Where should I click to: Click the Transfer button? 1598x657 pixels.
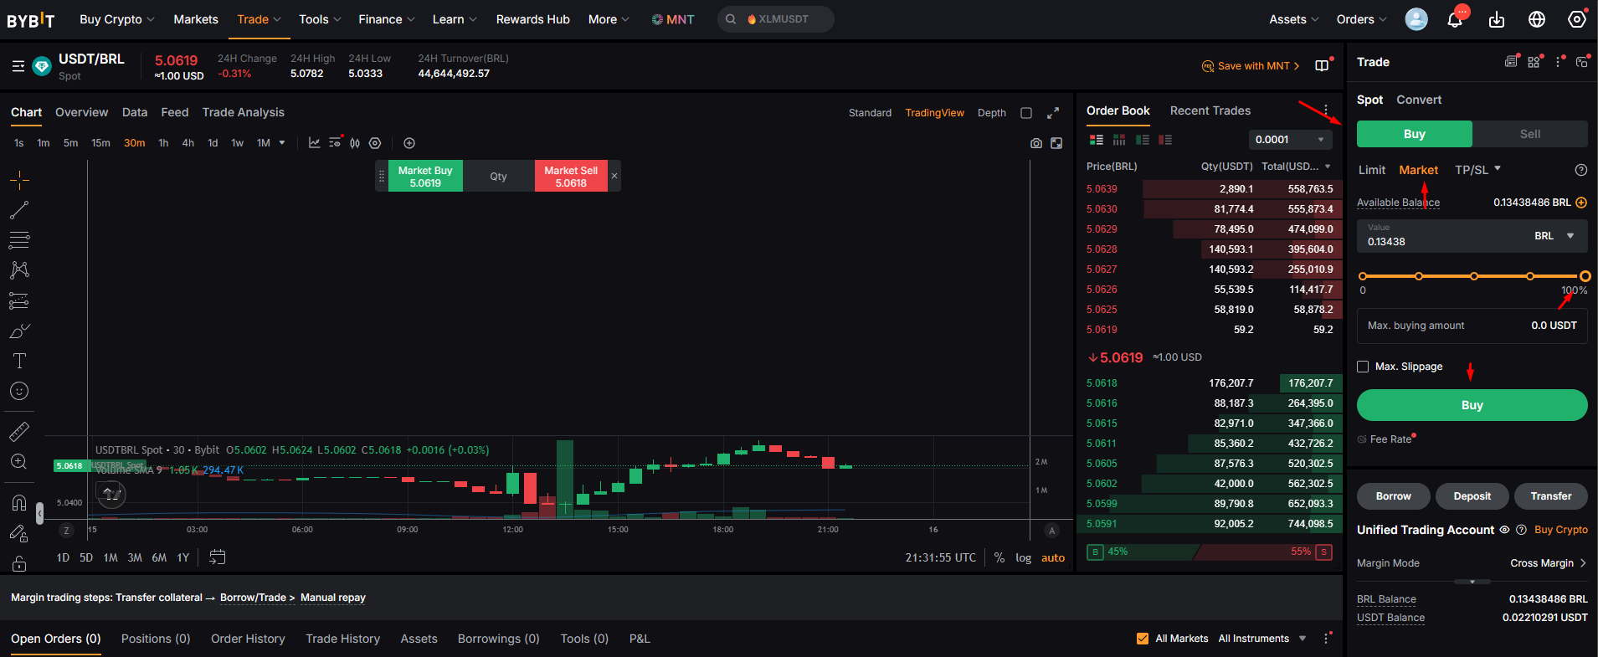(1550, 496)
